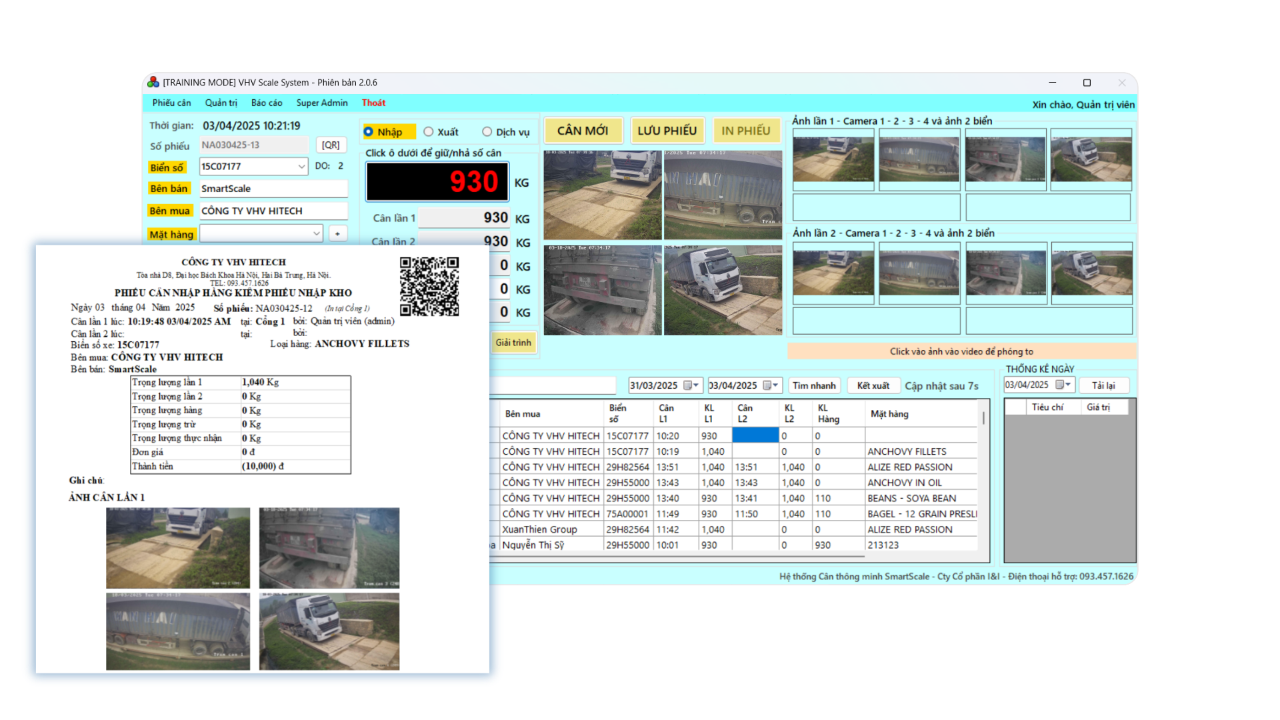Viewport: 1280px width, 720px height.
Task: Open the THỐNG KÊ NGÀY date dropdown
Action: coord(1063,385)
